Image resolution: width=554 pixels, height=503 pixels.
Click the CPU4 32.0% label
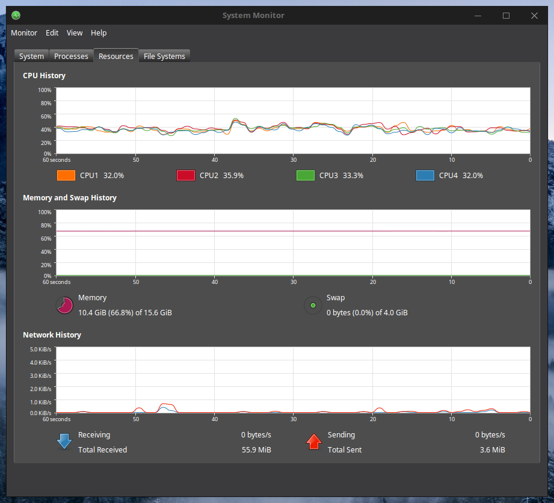pos(461,175)
